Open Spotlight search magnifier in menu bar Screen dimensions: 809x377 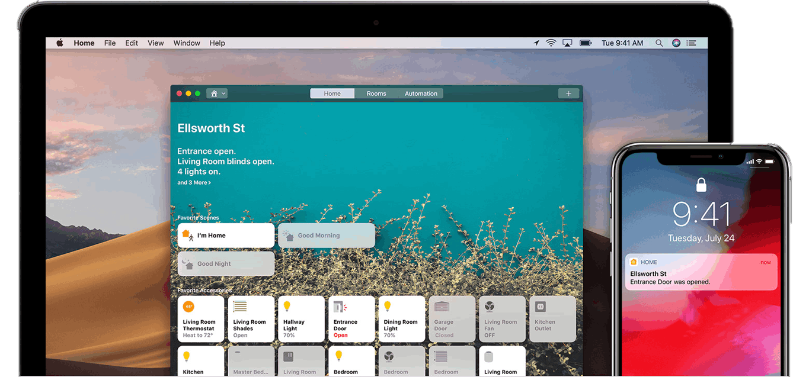[659, 43]
